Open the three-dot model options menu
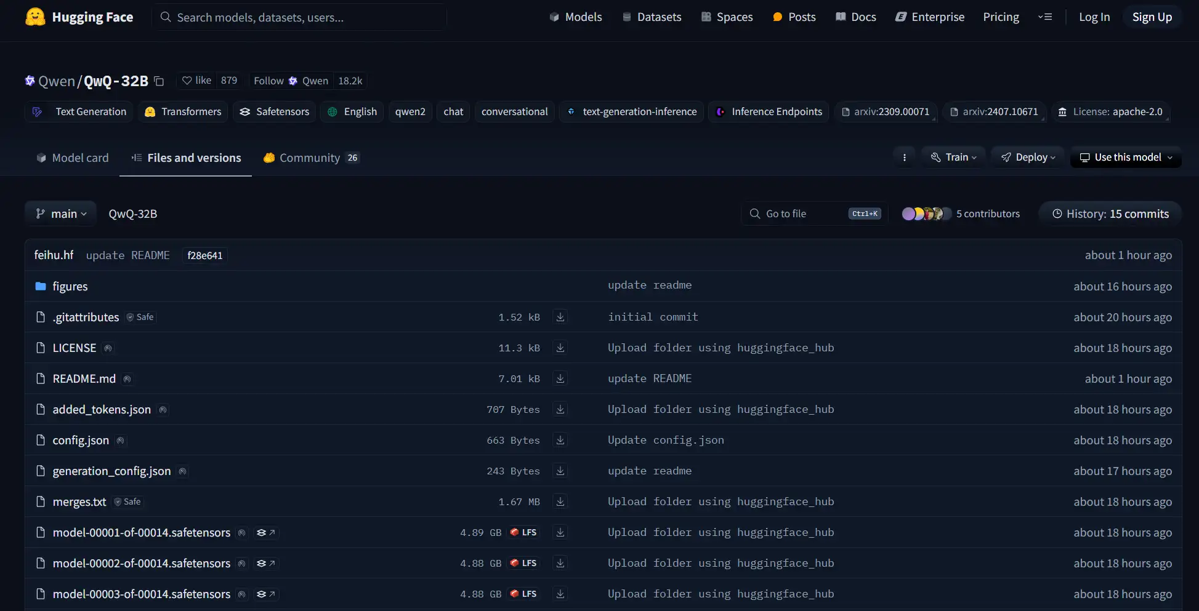The image size is (1199, 611). (904, 158)
